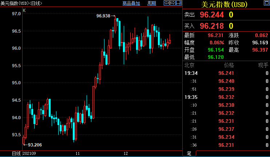270x157 pixels.
Task: Click the right arrow chart navigation icon
Action: [172, 3]
